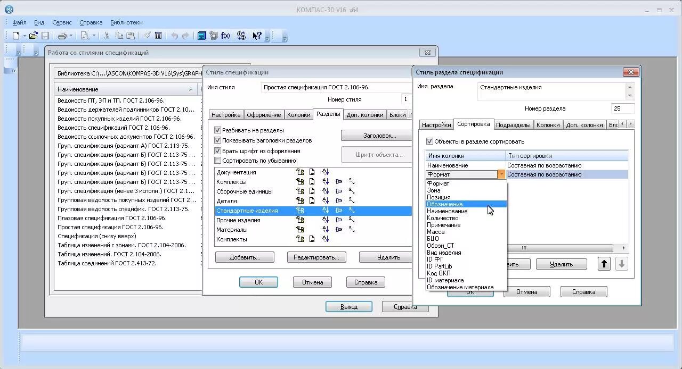Click the Redo arrow icon

click(x=186, y=36)
